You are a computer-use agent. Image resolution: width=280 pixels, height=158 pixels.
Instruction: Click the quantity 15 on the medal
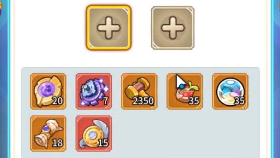click(x=103, y=143)
